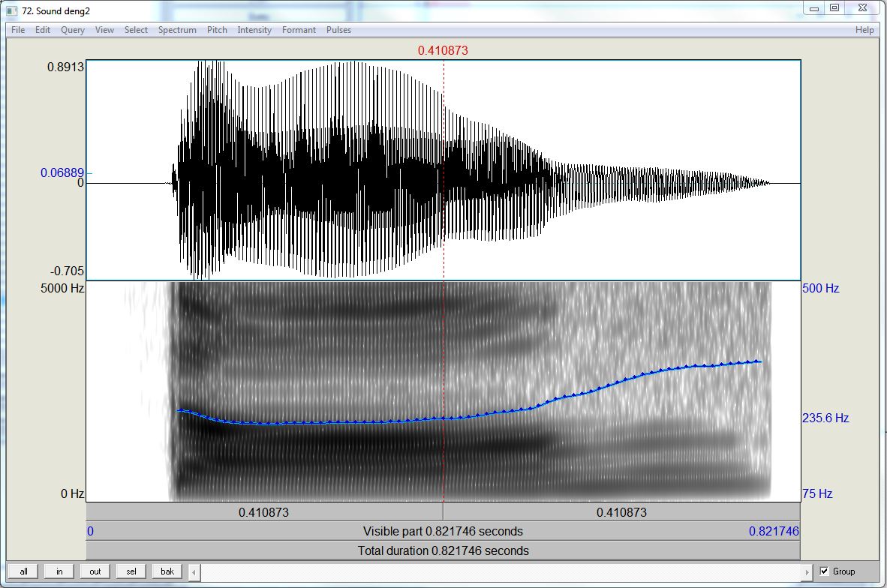Open the Edit menu
Screen dimensions: 887x588
coord(43,30)
